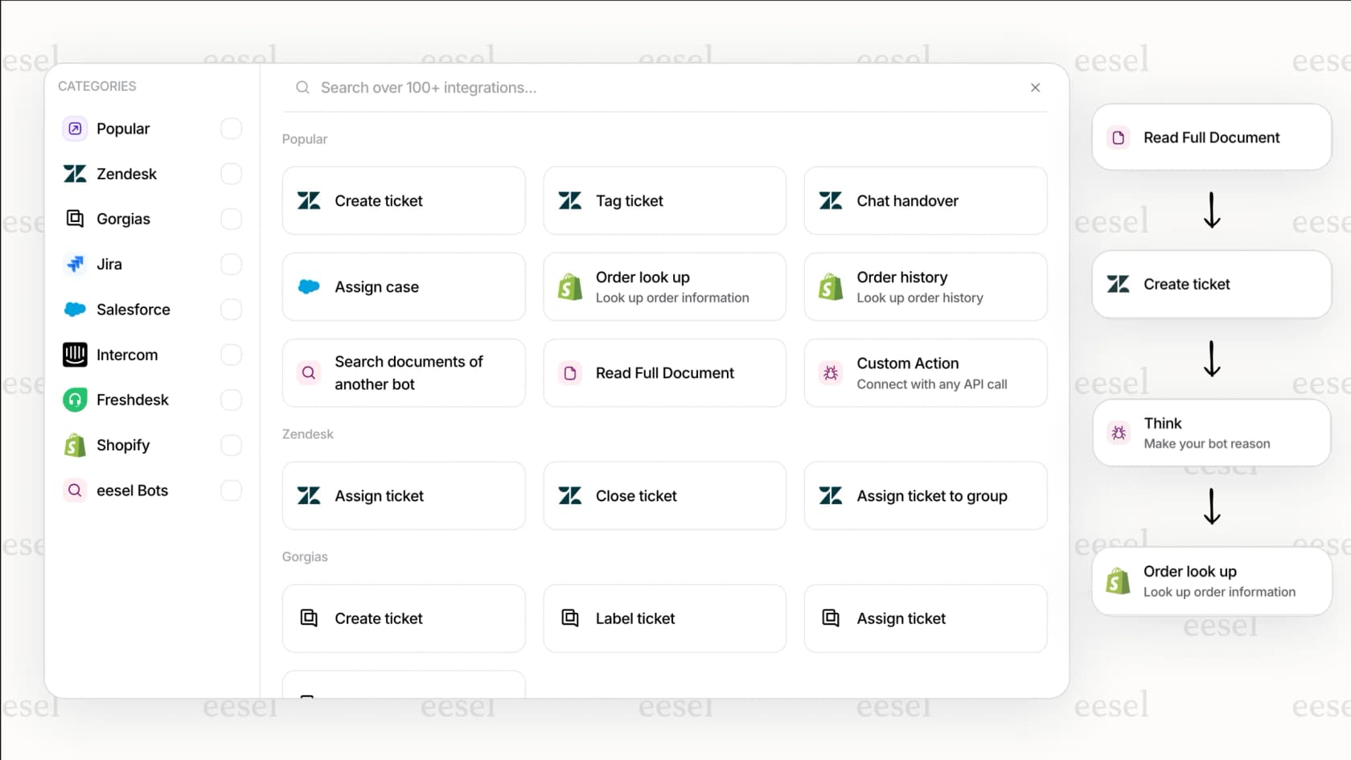1351x760 pixels.
Task: Open the Order look up workflow step
Action: point(1212,581)
